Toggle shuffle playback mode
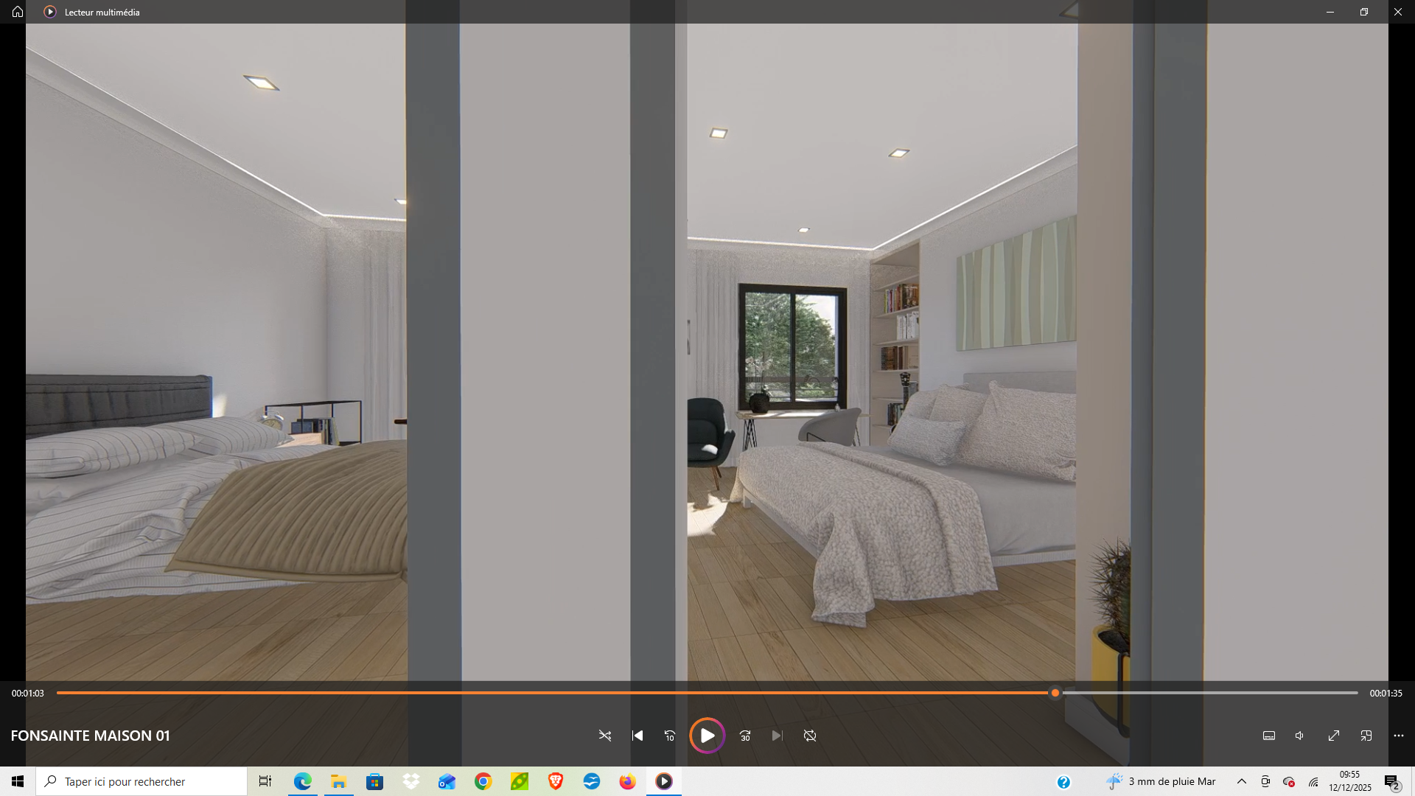Viewport: 1415px width, 796px height. 605,736
